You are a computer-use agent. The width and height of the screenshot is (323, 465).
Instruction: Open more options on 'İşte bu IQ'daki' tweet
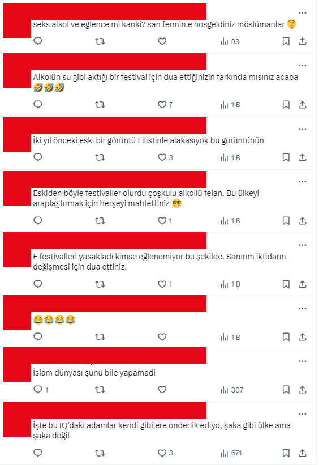tap(302, 414)
